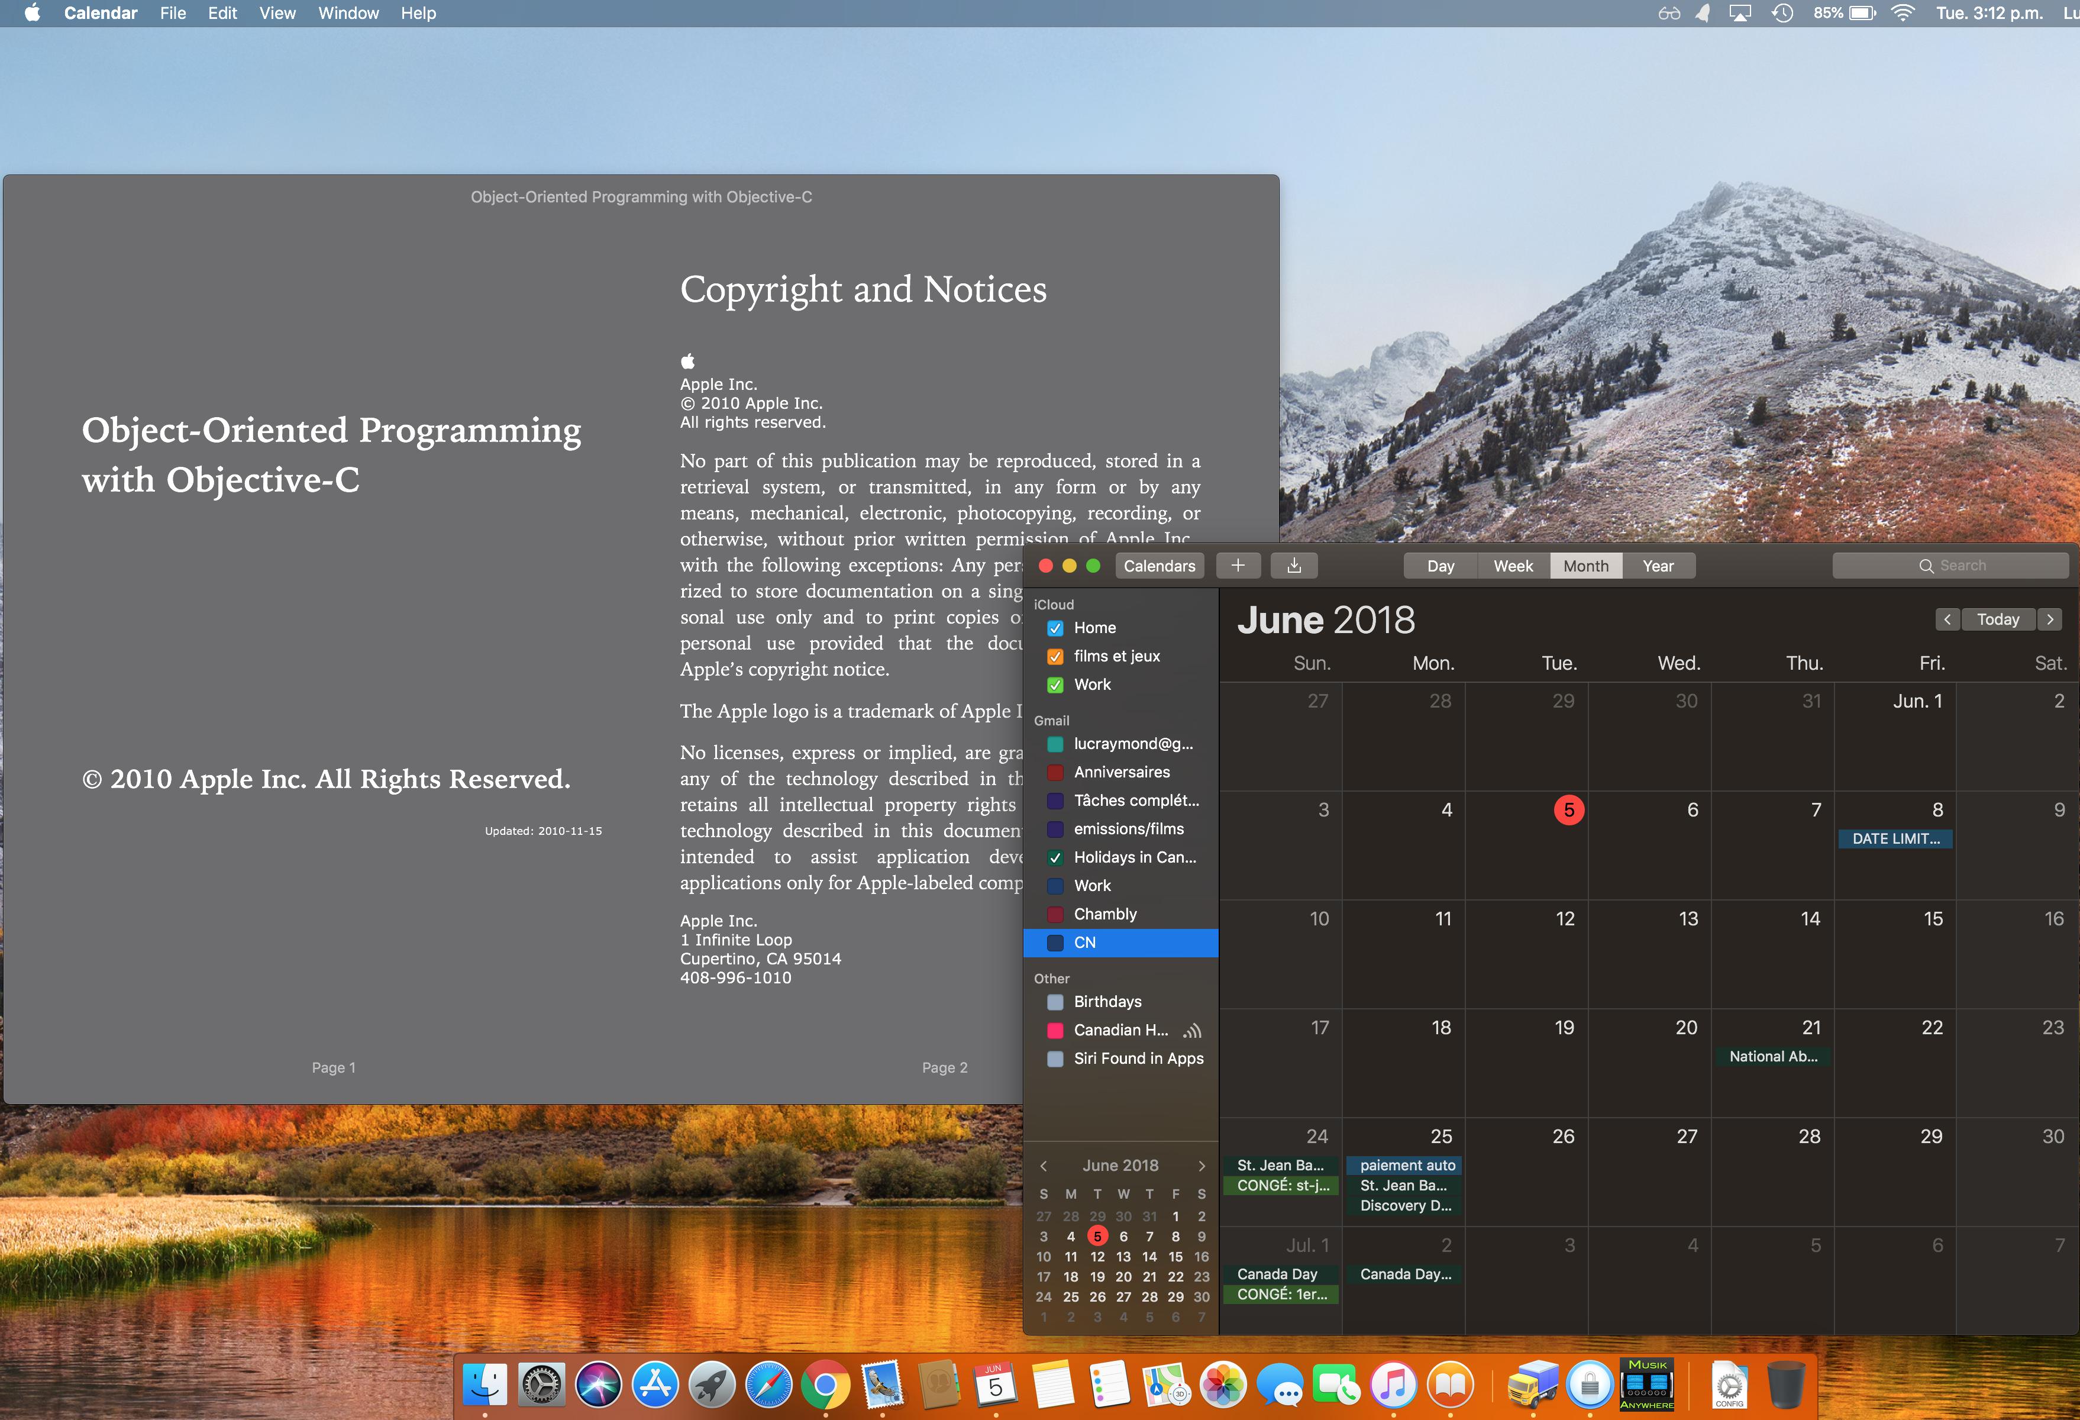The height and width of the screenshot is (1420, 2080).
Task: Open Photos app in the dock
Action: point(1223,1384)
